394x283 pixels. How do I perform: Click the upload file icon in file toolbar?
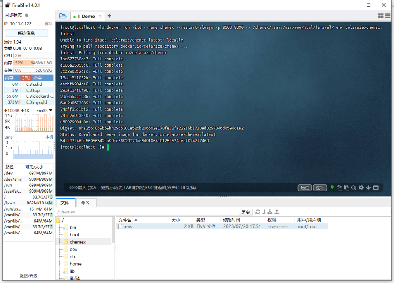(277, 212)
